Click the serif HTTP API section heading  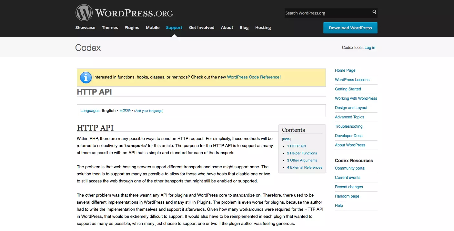[95, 128]
